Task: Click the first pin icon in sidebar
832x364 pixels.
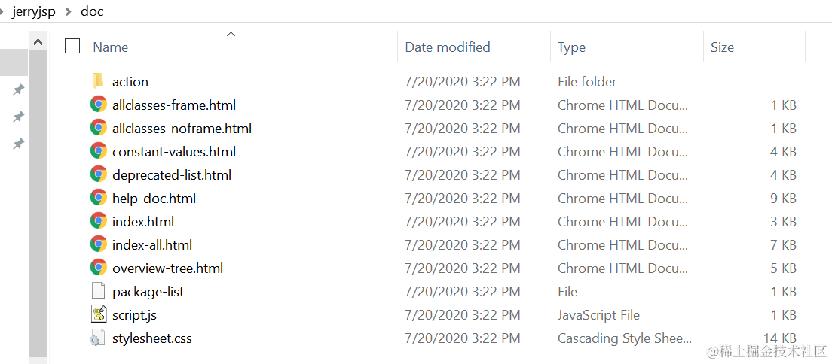Action: point(18,90)
